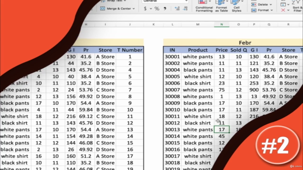Click the Store header in February table
Image resolution: width=303 pixels, height=170 pixels.
(x=288, y=50)
